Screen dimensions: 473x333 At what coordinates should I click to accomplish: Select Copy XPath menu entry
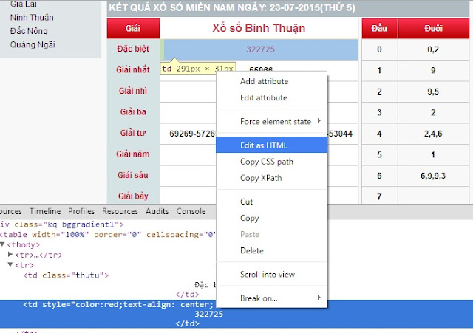click(271, 178)
